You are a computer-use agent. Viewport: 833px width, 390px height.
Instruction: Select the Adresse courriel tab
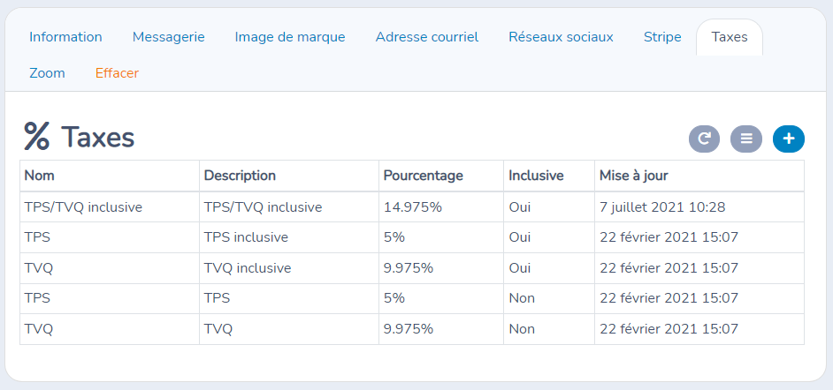[427, 37]
